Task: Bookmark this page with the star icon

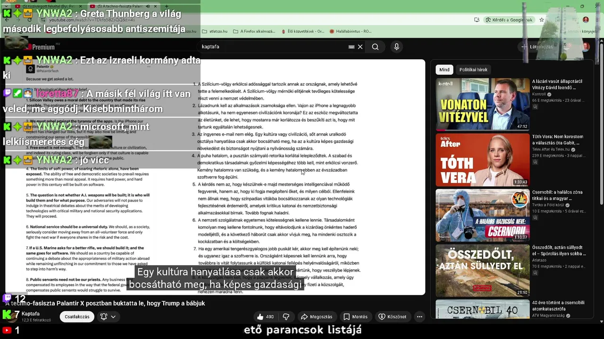Action: (x=542, y=20)
